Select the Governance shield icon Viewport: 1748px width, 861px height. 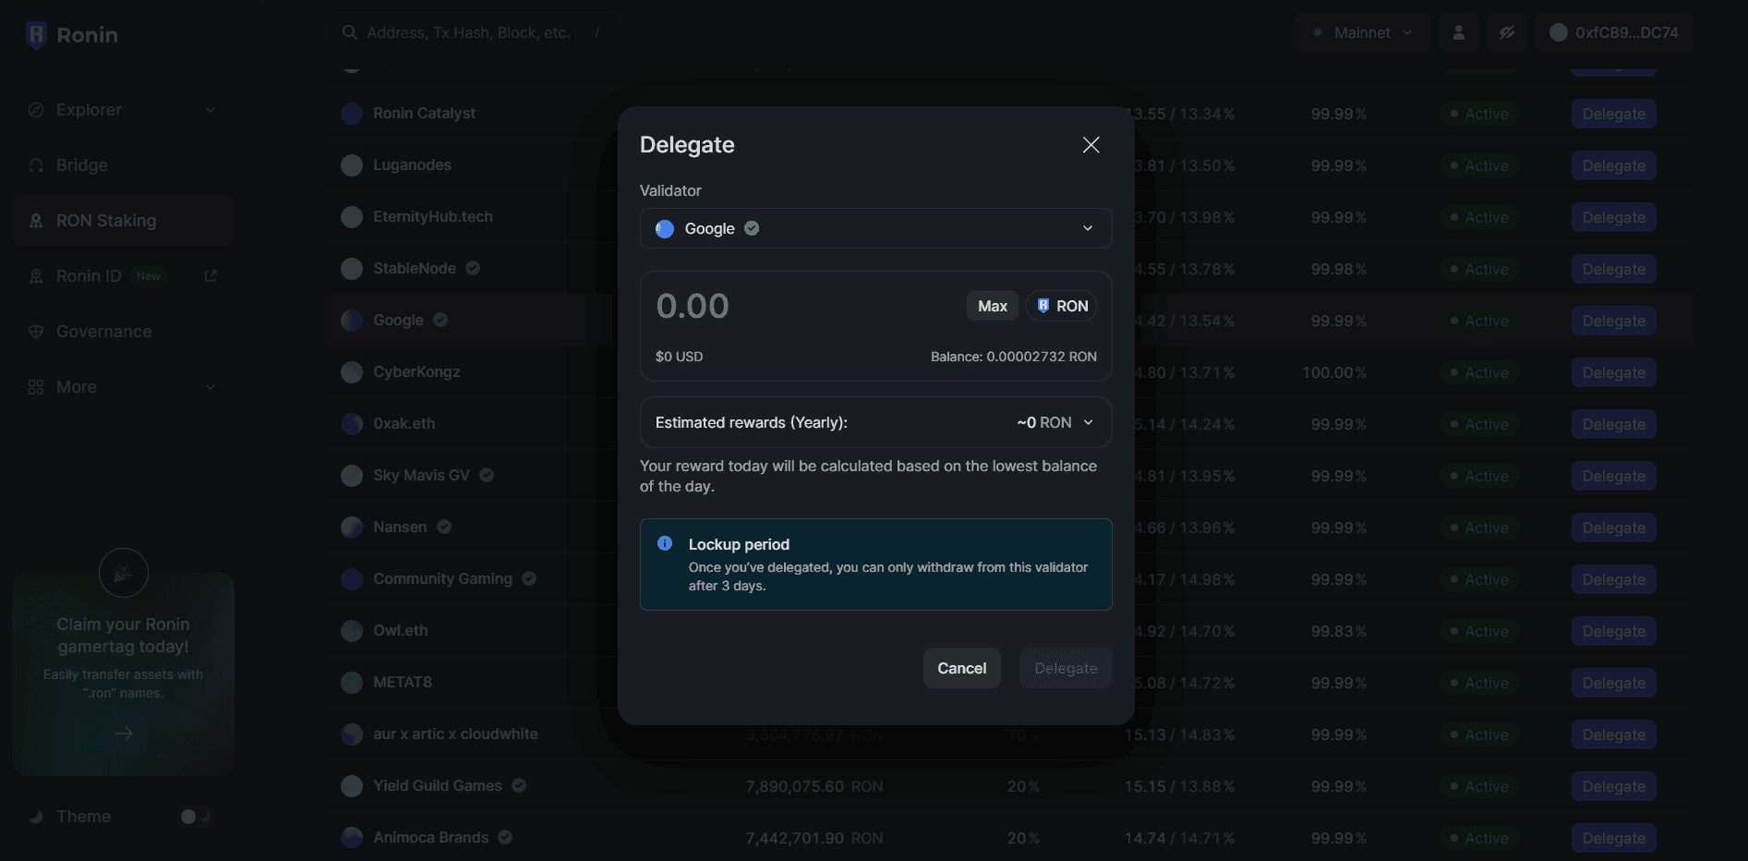pos(36,331)
